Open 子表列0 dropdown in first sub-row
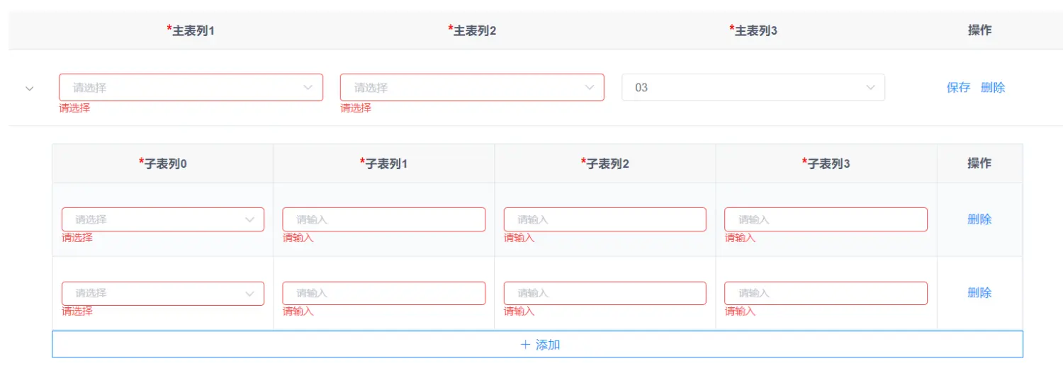1063x373 pixels. tap(163, 219)
